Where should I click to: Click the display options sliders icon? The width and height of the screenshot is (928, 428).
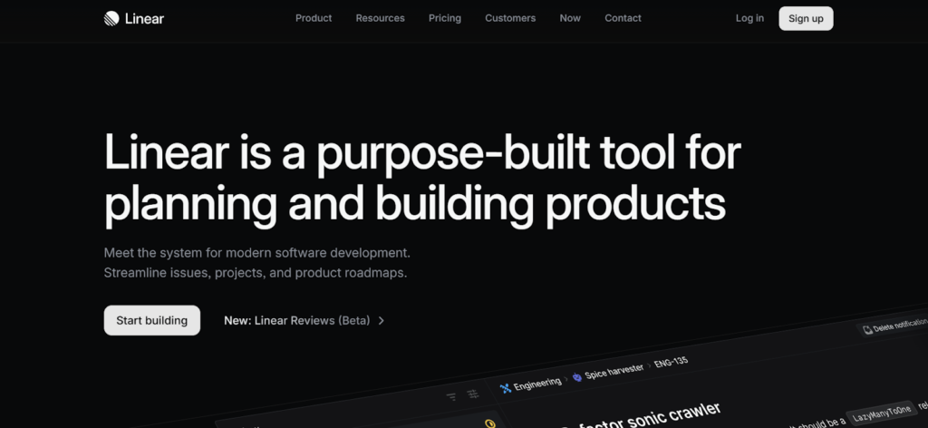pyautogui.click(x=472, y=394)
